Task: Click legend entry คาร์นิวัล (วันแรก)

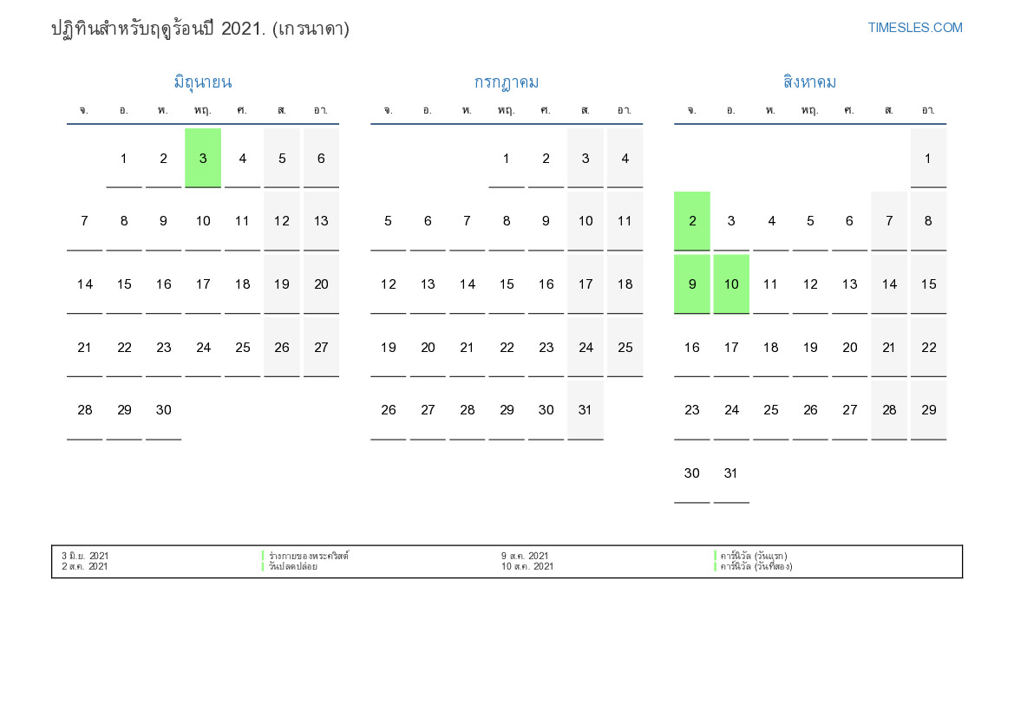Action: click(754, 556)
